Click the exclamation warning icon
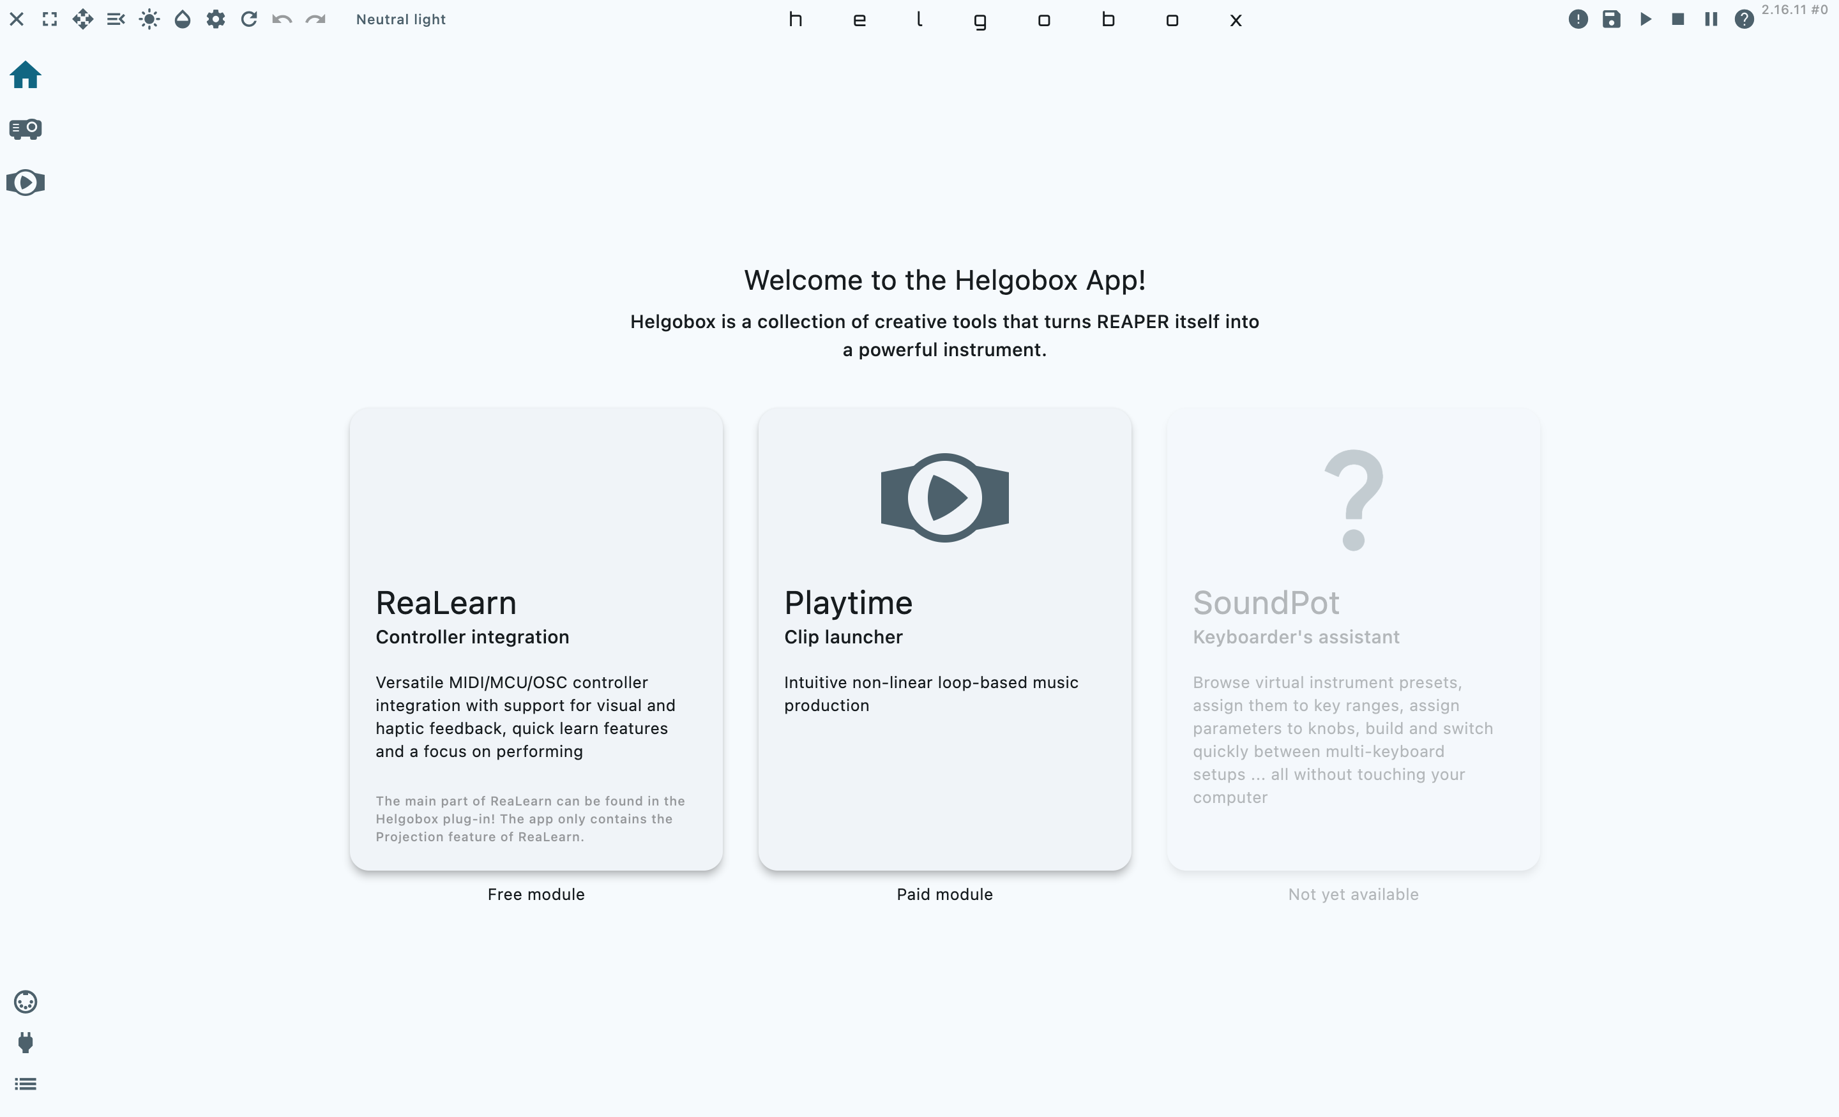Viewport: 1839px width, 1117px height. coord(1578,19)
